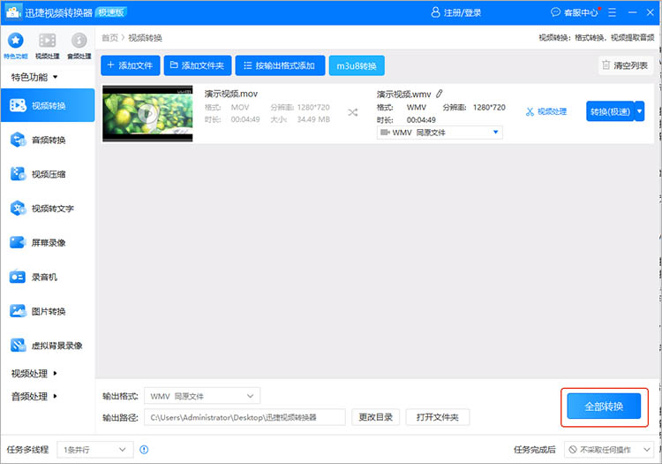Screen dimensions: 662x464
Task: Click 按输出格式添加 button
Action: tap(280, 65)
